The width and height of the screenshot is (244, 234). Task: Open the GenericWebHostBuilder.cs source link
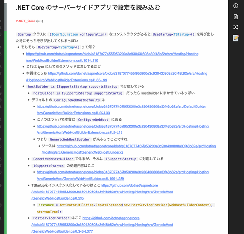[129, 149]
